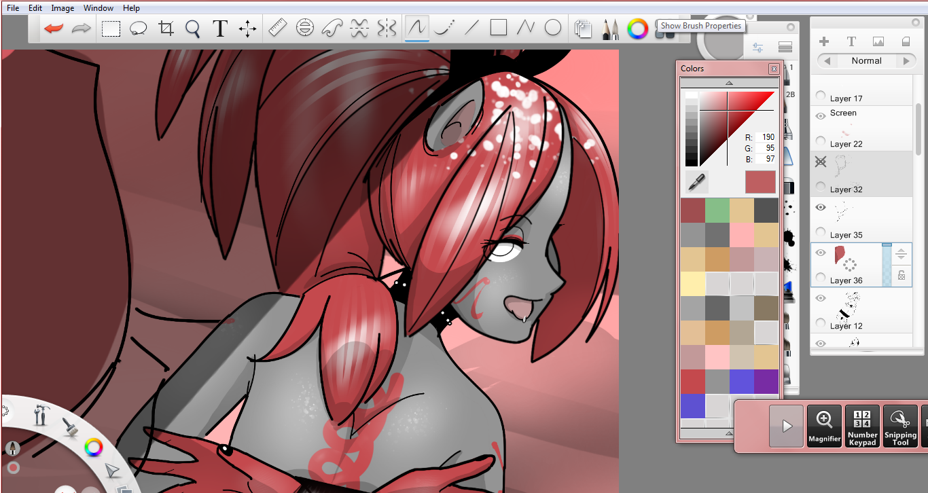Open the Normal blend mode selector

(x=867, y=61)
